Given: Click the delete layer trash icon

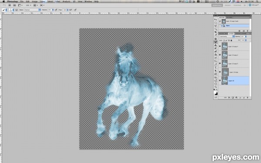Looking at the screenshot, I should pyautogui.click(x=248, y=98).
